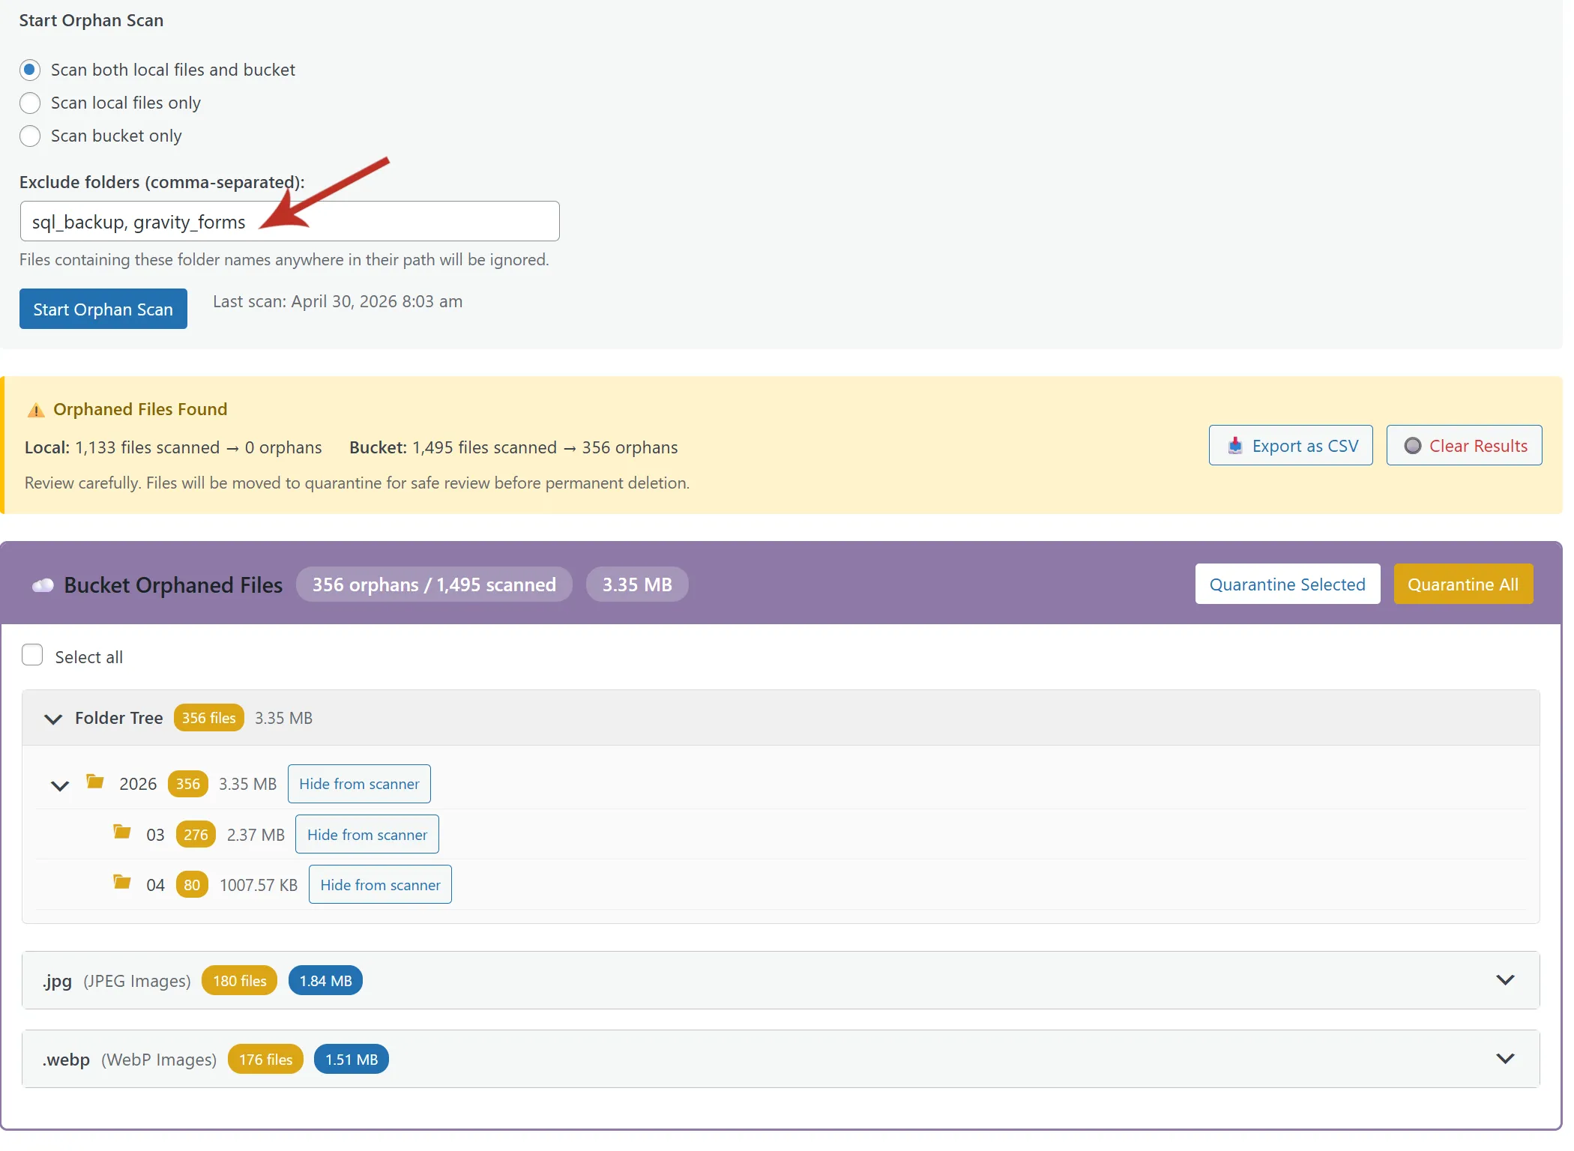Click the 180 files badge
Viewport: 1574px width, 1151px height.
[239, 981]
